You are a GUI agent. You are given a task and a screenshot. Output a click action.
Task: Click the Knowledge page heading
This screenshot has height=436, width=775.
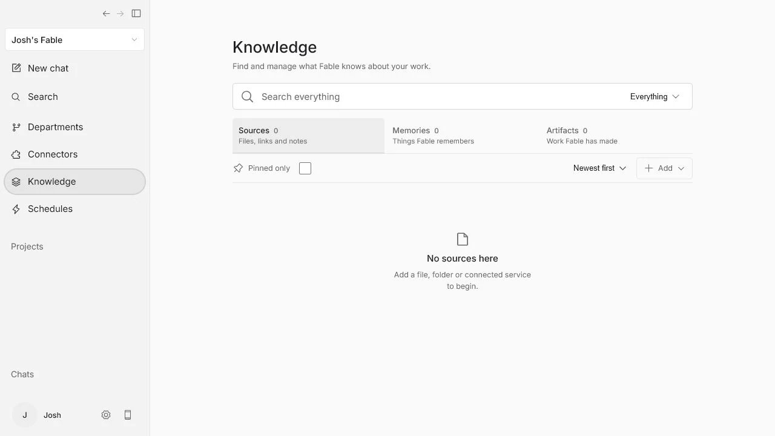(x=274, y=47)
